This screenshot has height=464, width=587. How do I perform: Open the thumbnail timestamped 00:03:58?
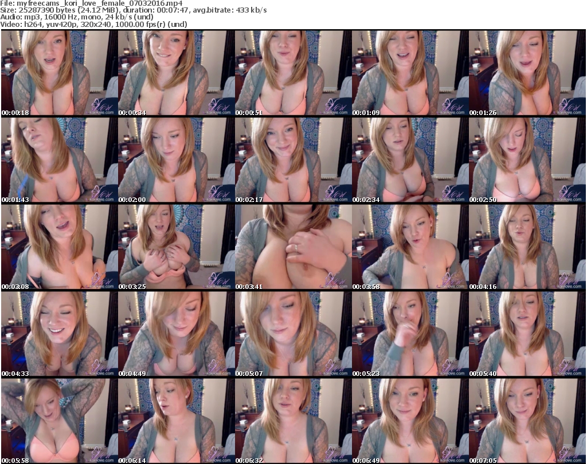pyautogui.click(x=409, y=247)
